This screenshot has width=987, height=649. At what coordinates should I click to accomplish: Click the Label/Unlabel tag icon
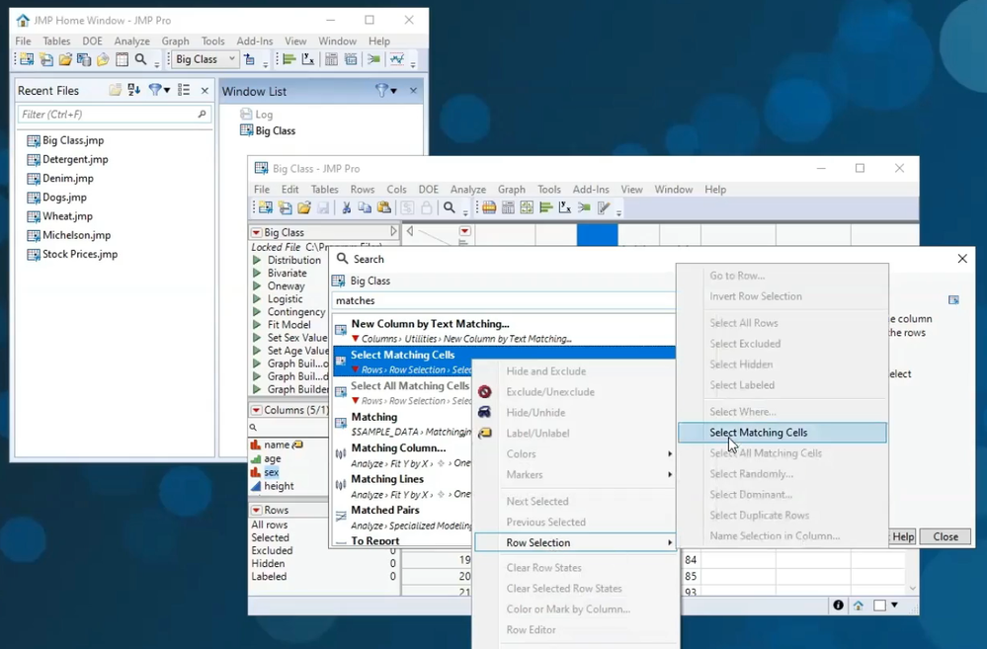485,434
